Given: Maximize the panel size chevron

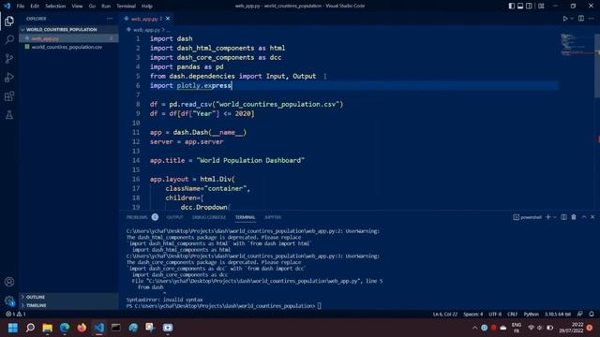Looking at the screenshot, I should pyautogui.click(x=584, y=217).
